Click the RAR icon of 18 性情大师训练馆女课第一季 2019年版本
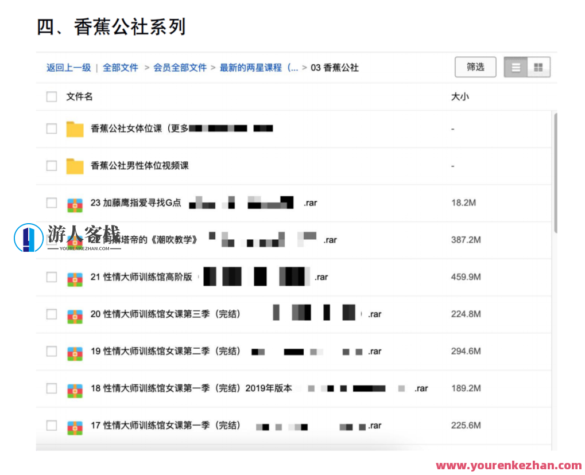585x475 pixels. pyautogui.click(x=75, y=388)
